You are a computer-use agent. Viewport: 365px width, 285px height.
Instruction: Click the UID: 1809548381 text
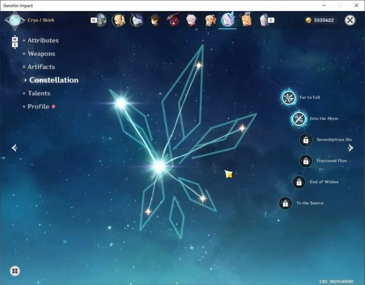pos(337,281)
